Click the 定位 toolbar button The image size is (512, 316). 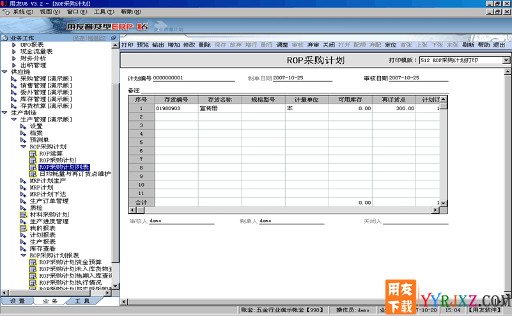tap(391, 45)
